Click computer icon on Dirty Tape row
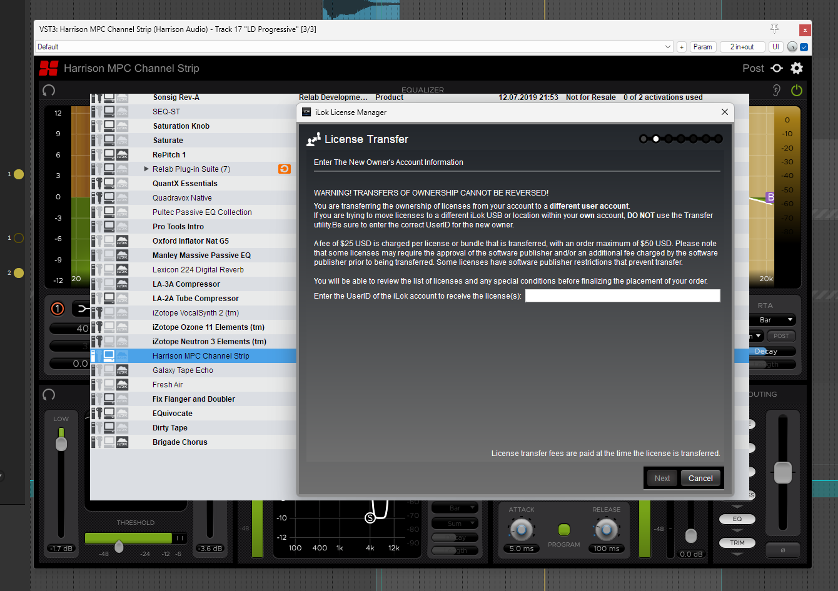The height and width of the screenshot is (591, 838). click(109, 427)
